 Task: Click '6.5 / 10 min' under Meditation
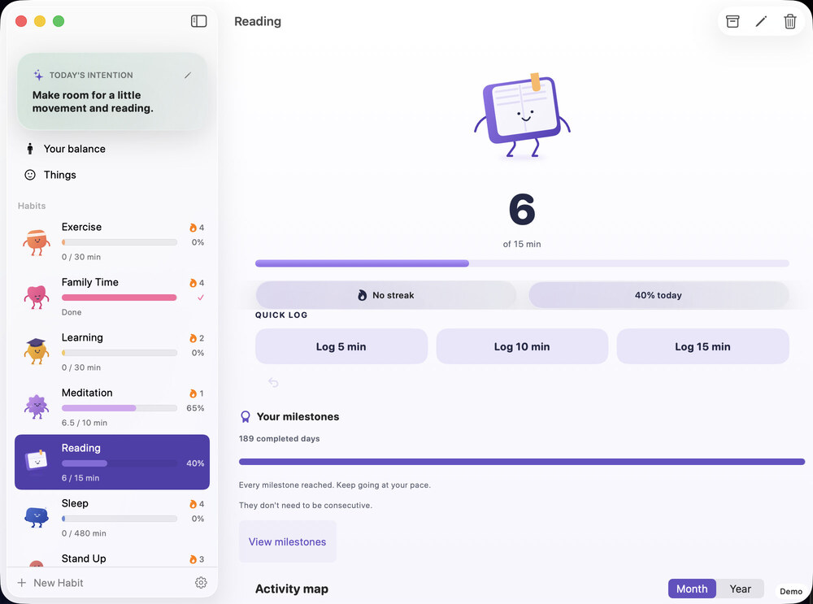pyautogui.click(x=85, y=423)
